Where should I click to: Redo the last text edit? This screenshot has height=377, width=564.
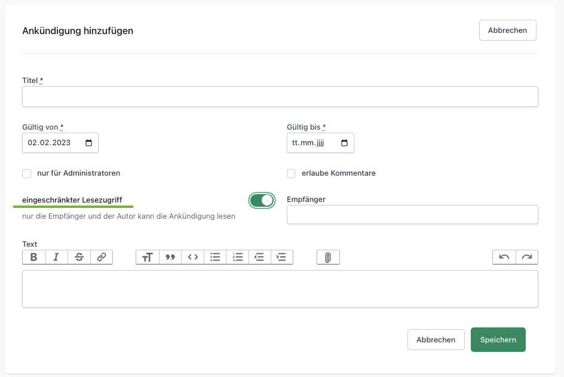pyautogui.click(x=527, y=258)
